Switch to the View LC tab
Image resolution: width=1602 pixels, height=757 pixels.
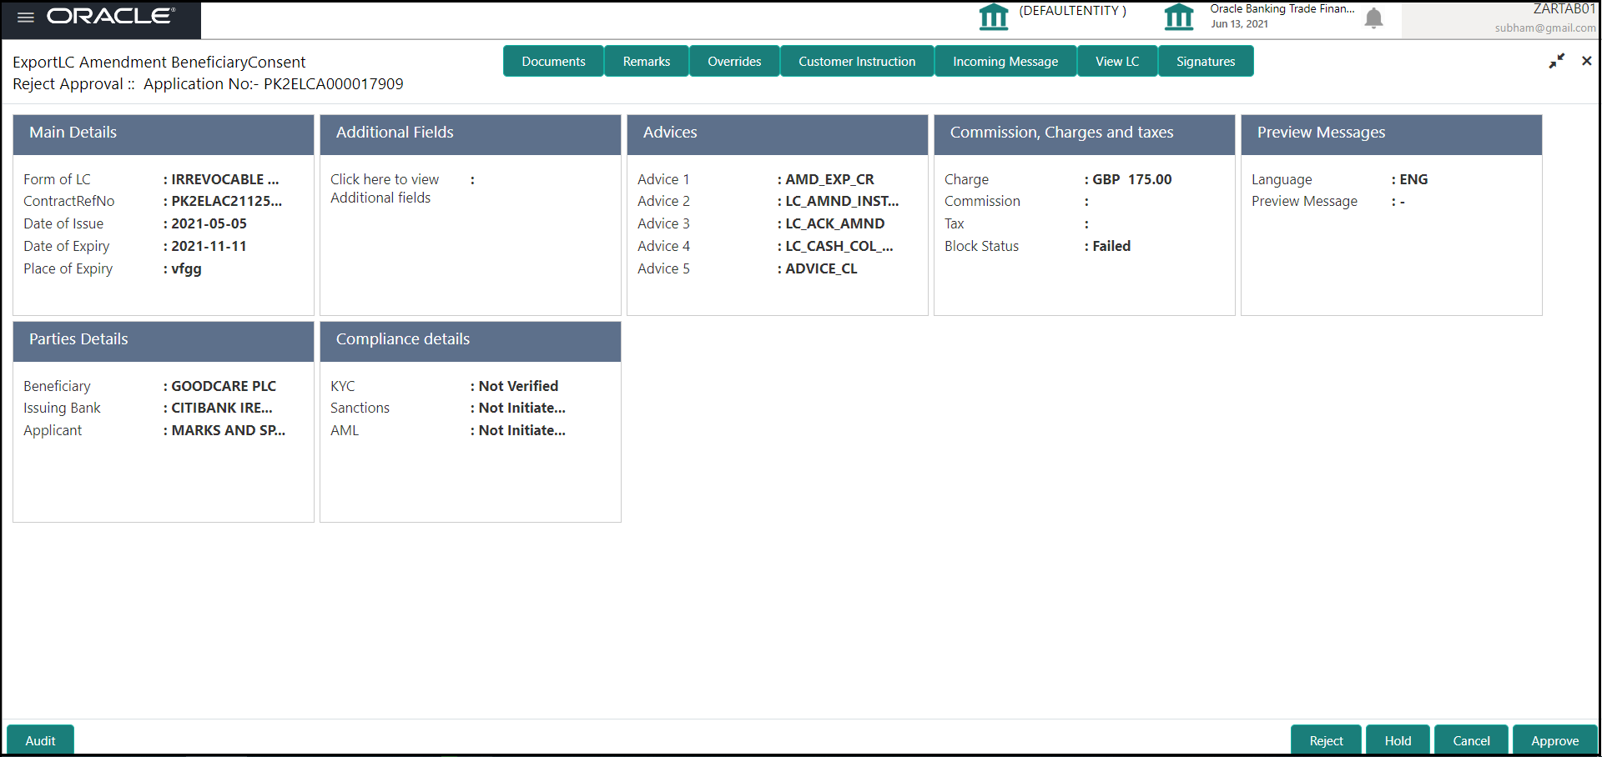[1116, 61]
